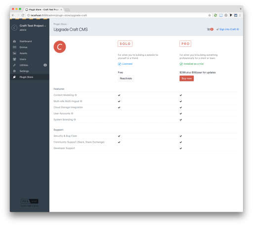Click the PRO trial badge in sidebar
253x226 pixels.
point(30,201)
